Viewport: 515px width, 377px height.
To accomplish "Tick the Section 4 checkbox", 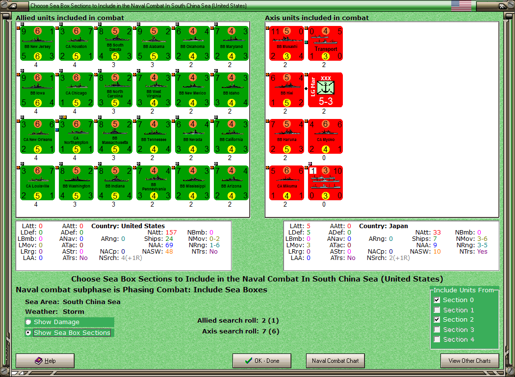I will [x=437, y=339].
